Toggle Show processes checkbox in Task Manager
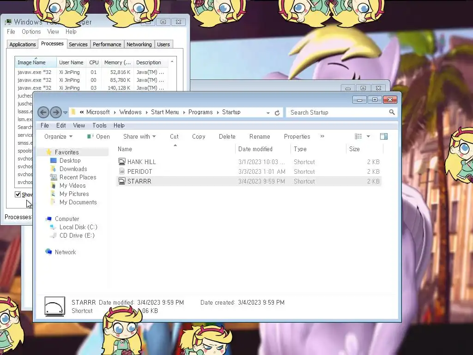473x355 pixels. tap(18, 195)
